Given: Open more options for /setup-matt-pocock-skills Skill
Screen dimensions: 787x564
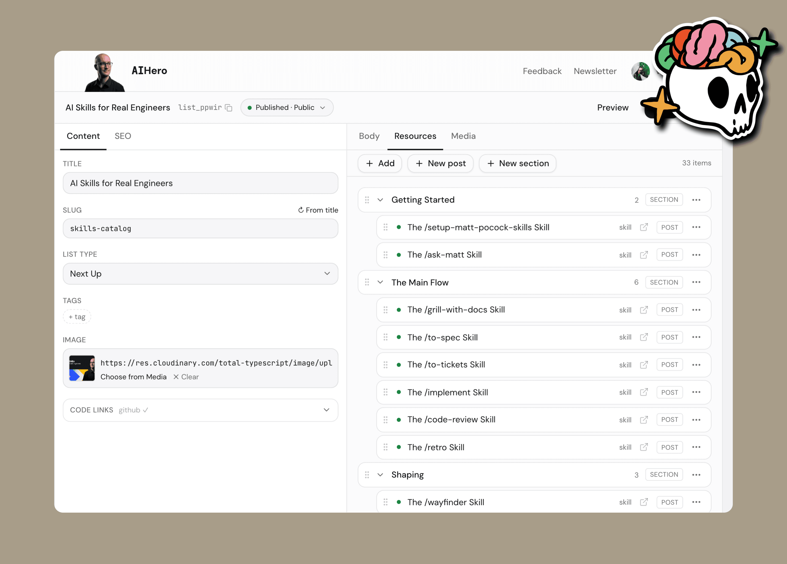Looking at the screenshot, I should click(696, 227).
